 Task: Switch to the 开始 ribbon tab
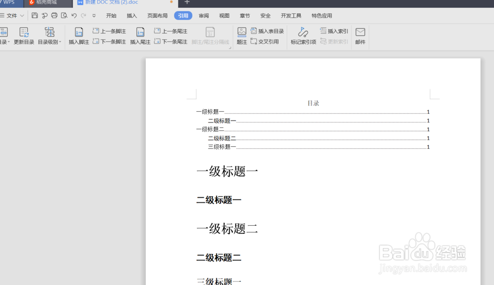pyautogui.click(x=111, y=15)
